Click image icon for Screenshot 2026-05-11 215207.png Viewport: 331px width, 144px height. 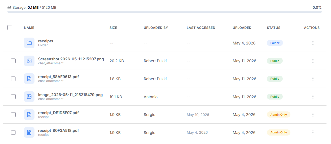coord(29,61)
